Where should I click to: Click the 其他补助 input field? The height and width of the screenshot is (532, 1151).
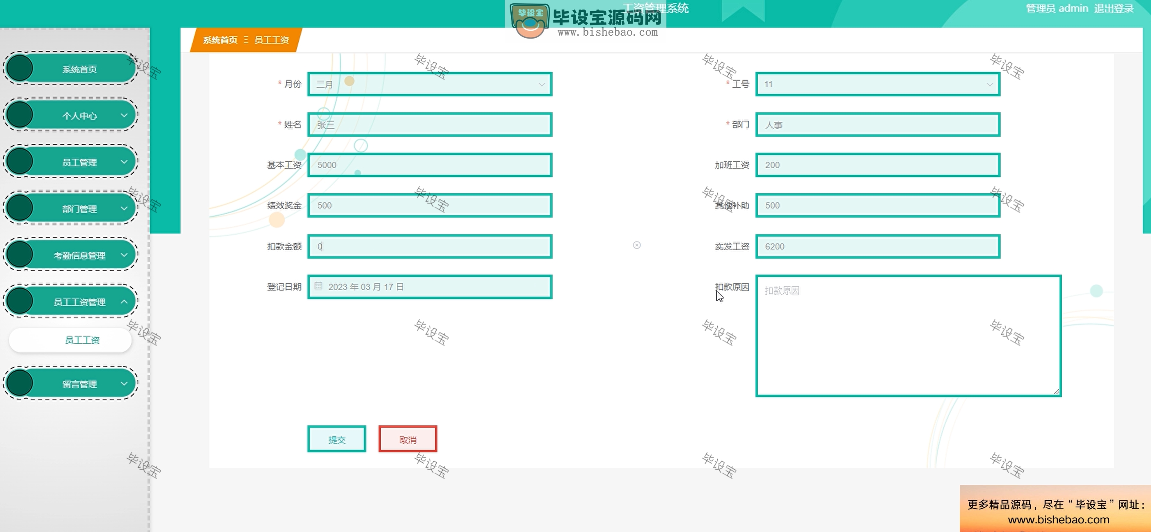click(878, 205)
